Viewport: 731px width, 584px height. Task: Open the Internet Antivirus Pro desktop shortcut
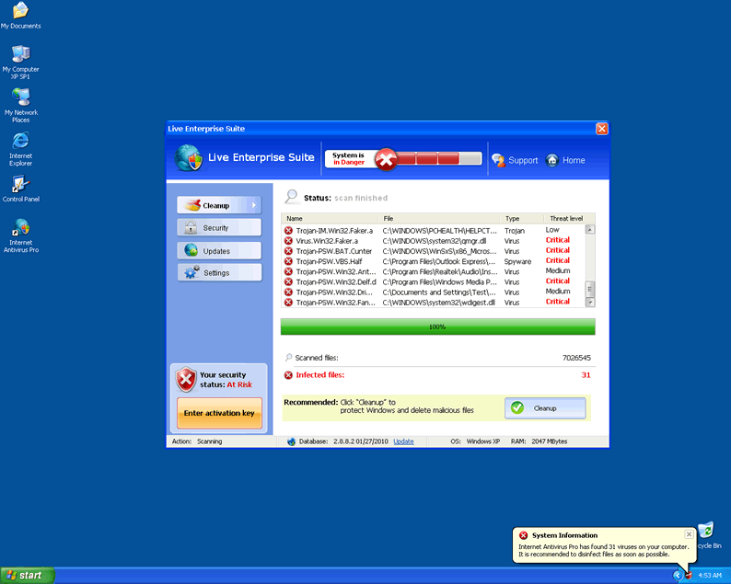coord(20,228)
